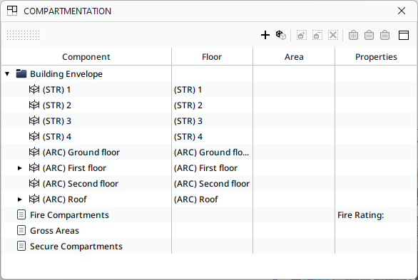Click the Component column header

86,57
